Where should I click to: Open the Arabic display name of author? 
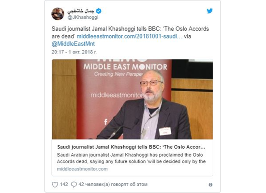point(81,11)
